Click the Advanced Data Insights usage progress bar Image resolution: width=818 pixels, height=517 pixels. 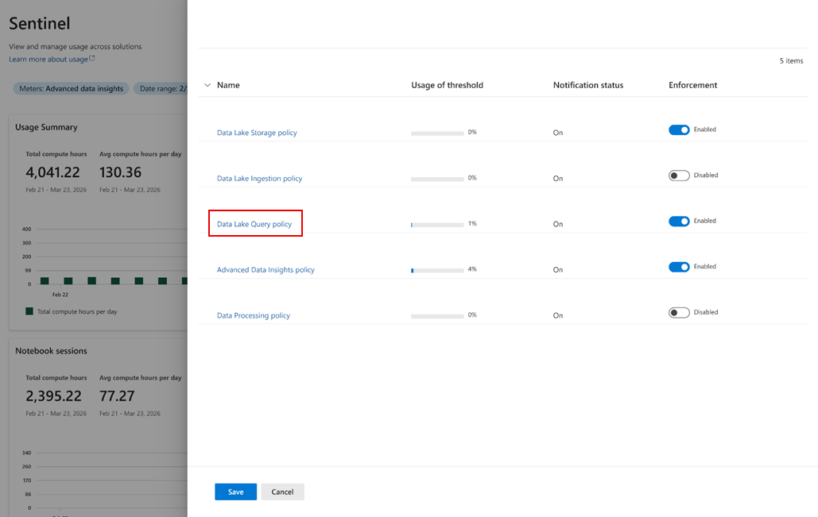click(437, 271)
